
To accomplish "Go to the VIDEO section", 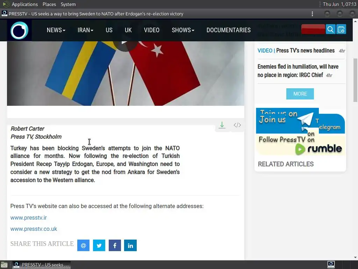I will click(x=152, y=30).
